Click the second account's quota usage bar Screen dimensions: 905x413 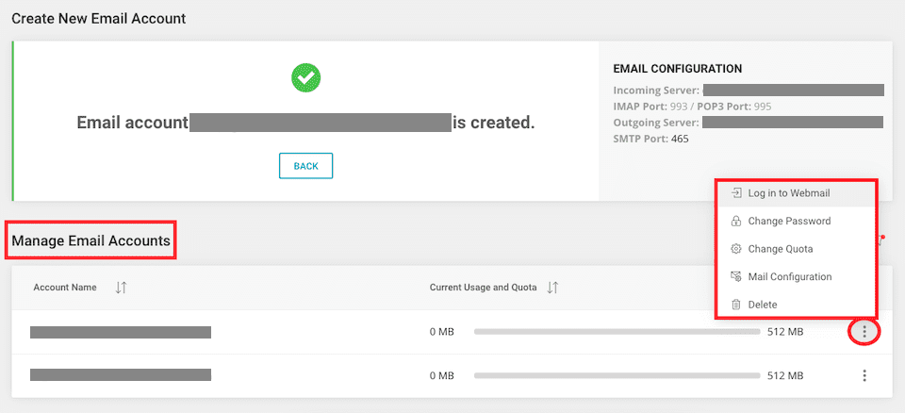[x=617, y=375]
